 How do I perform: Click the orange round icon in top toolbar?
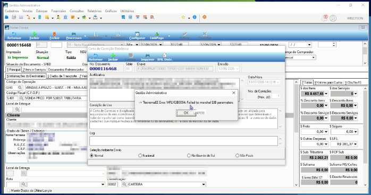[205, 17]
